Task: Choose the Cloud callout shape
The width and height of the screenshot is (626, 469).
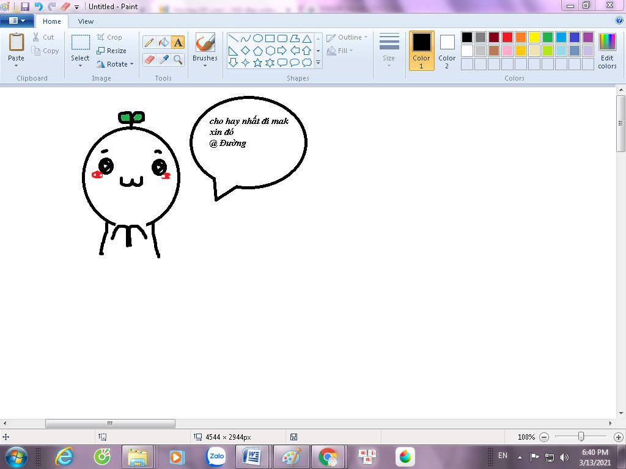Action: pos(307,63)
